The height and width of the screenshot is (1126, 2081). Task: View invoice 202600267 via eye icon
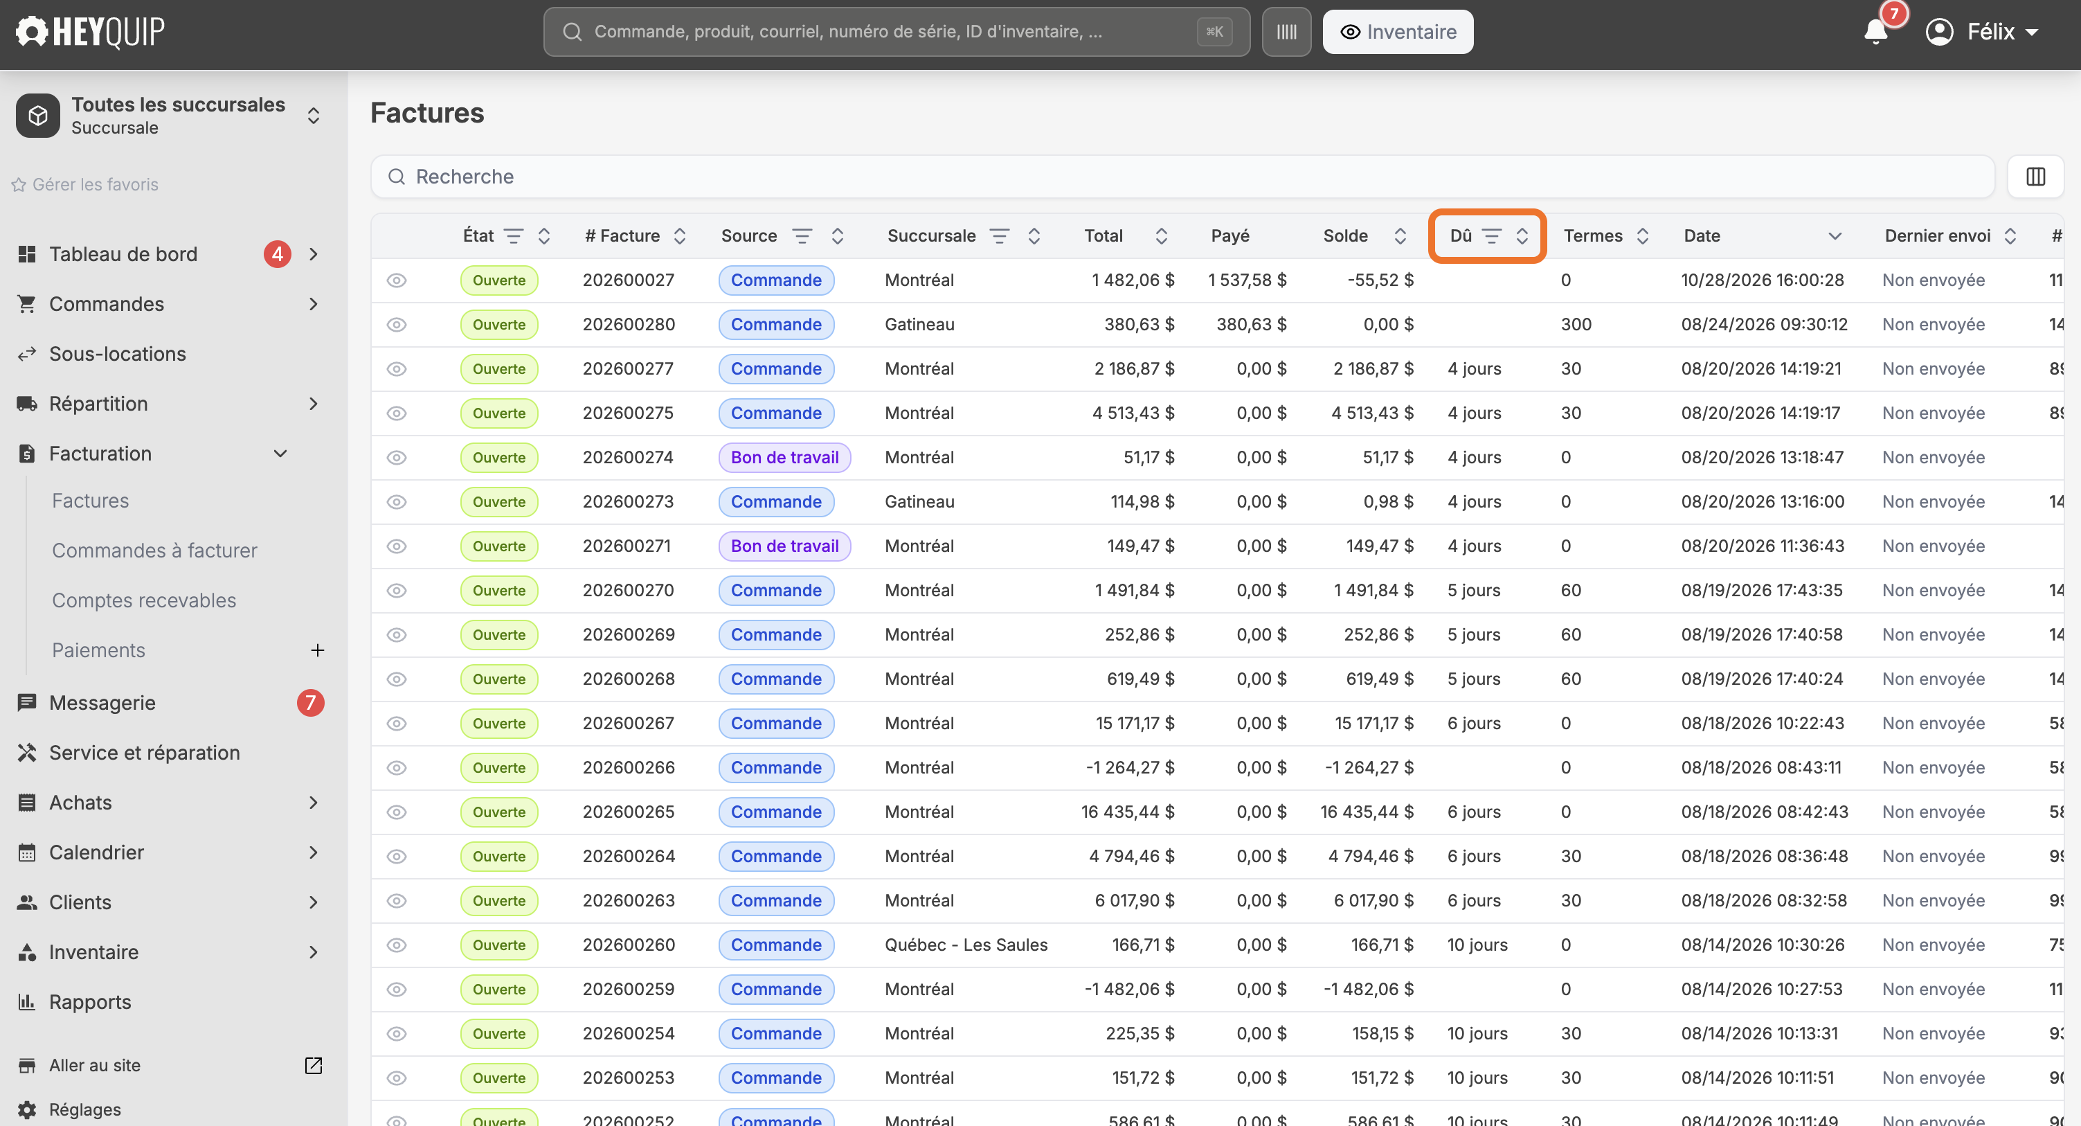tap(396, 724)
